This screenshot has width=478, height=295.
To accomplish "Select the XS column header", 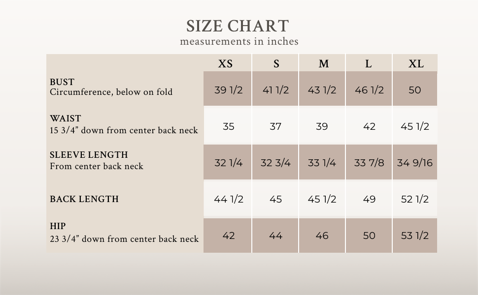I will 226,64.
